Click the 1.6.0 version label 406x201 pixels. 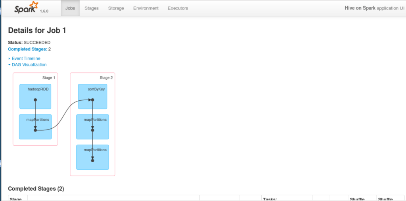point(44,11)
